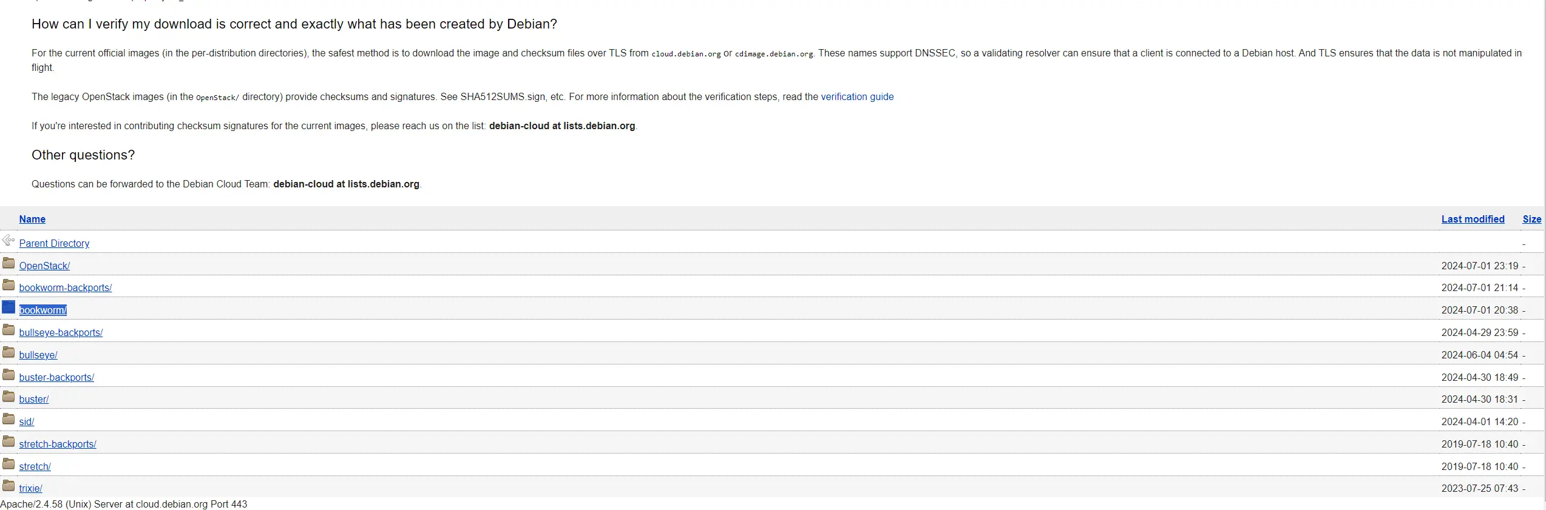
Task: Sort listing by Name column header
Action: point(32,220)
